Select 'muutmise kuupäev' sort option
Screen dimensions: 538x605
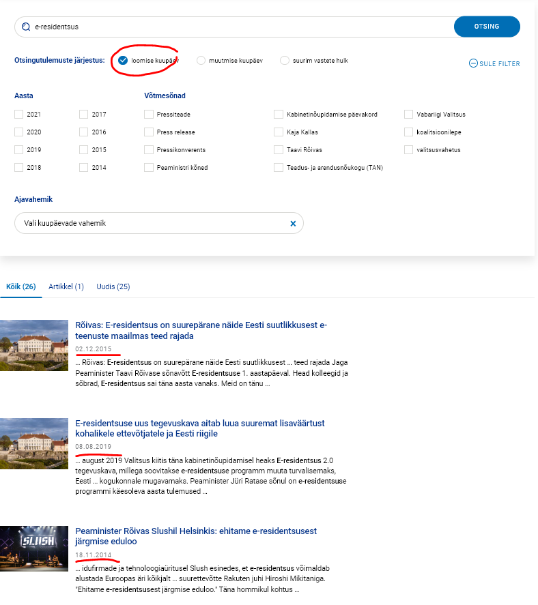[201, 61]
